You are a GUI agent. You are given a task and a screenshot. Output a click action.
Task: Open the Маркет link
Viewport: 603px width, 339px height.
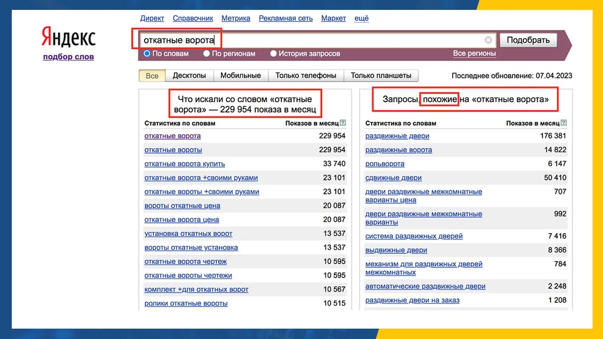coord(334,18)
